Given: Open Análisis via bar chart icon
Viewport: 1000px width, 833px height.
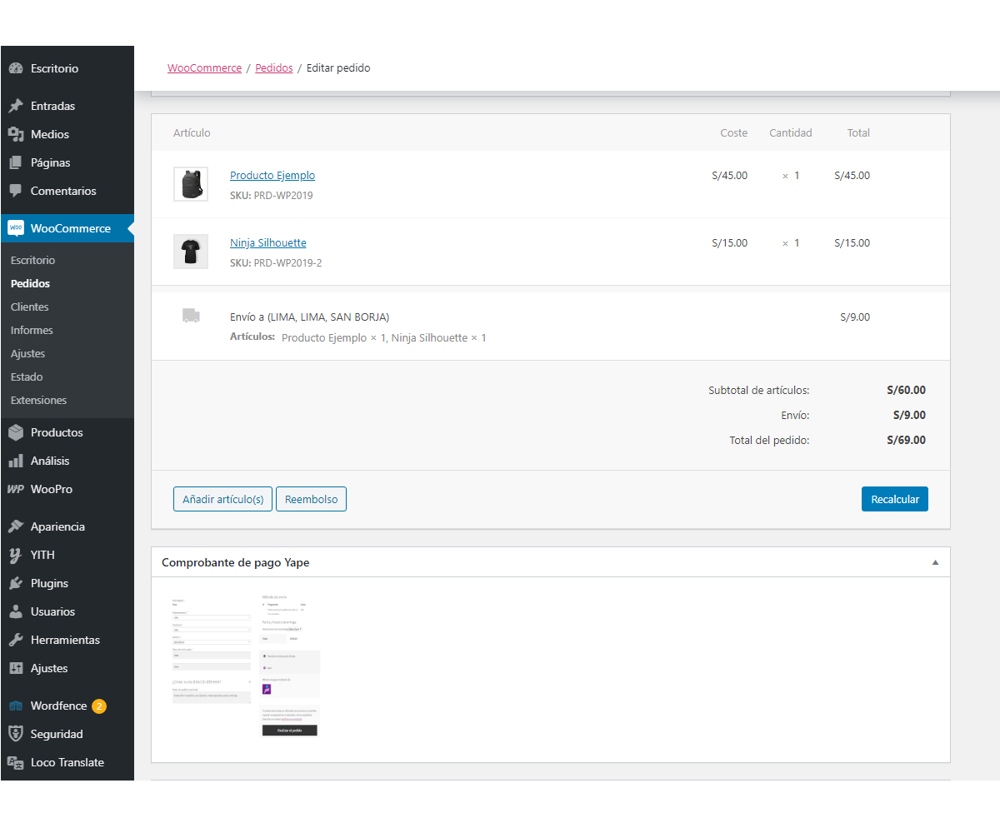Looking at the screenshot, I should [x=16, y=461].
